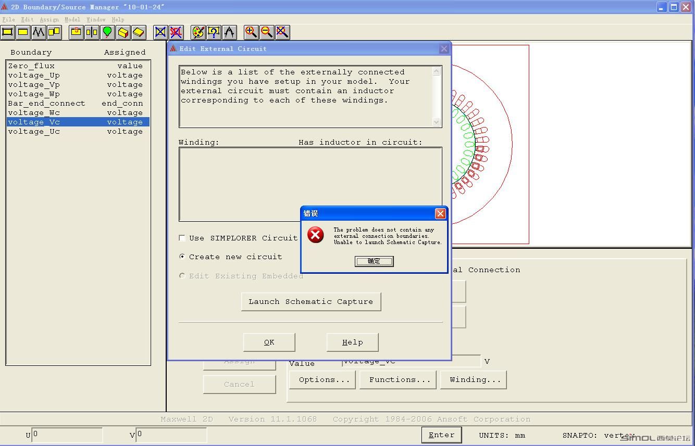Close the 错误 error dialog

pyautogui.click(x=440, y=213)
